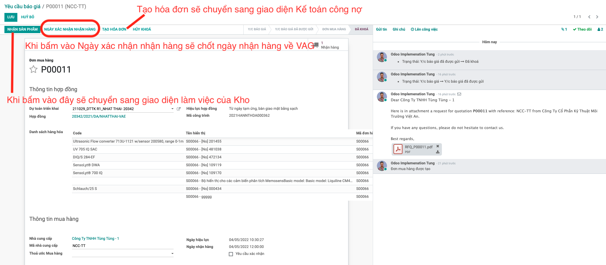The image size is (606, 265).
Task: Go to the previous record arrow
Action: pyautogui.click(x=589, y=17)
